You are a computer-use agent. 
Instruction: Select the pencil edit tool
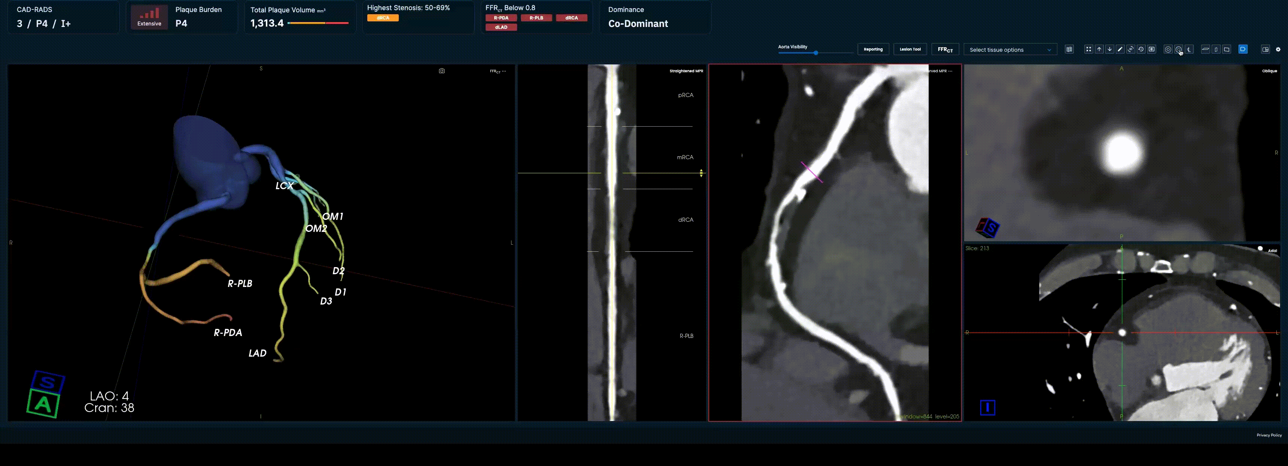point(1120,49)
